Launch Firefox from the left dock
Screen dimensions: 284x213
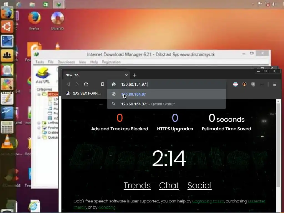tap(7, 13)
